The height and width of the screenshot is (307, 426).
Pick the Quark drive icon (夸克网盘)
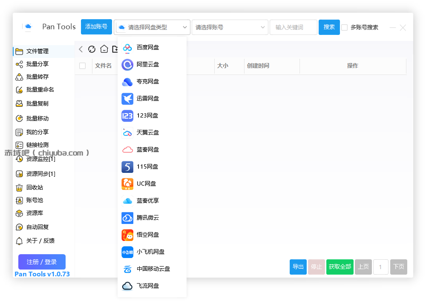(127, 82)
